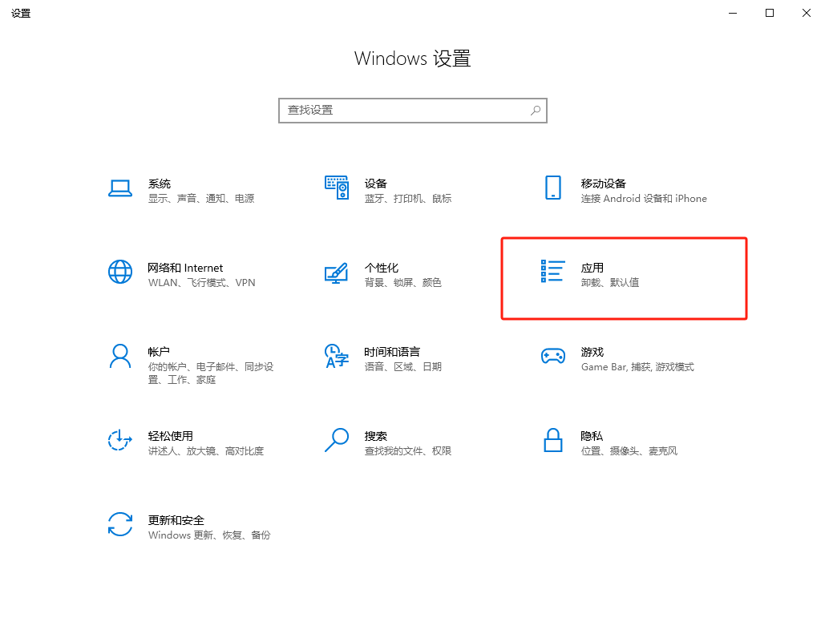This screenshot has height=642, width=825.
Task: Click the text 语音、区域、日期
Action: 403,366
